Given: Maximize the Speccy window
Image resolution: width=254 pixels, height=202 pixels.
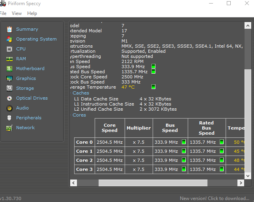Looking at the screenshot, I should pyautogui.click(x=229, y=3).
